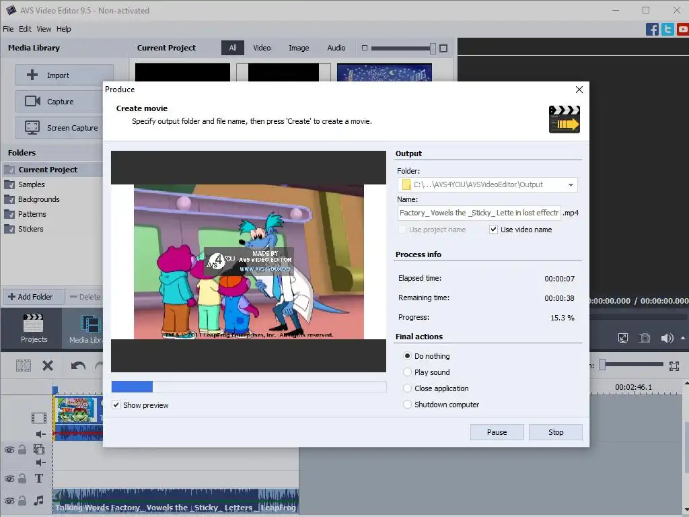Click the movie creation progress bar
The image size is (689, 517).
249,386
